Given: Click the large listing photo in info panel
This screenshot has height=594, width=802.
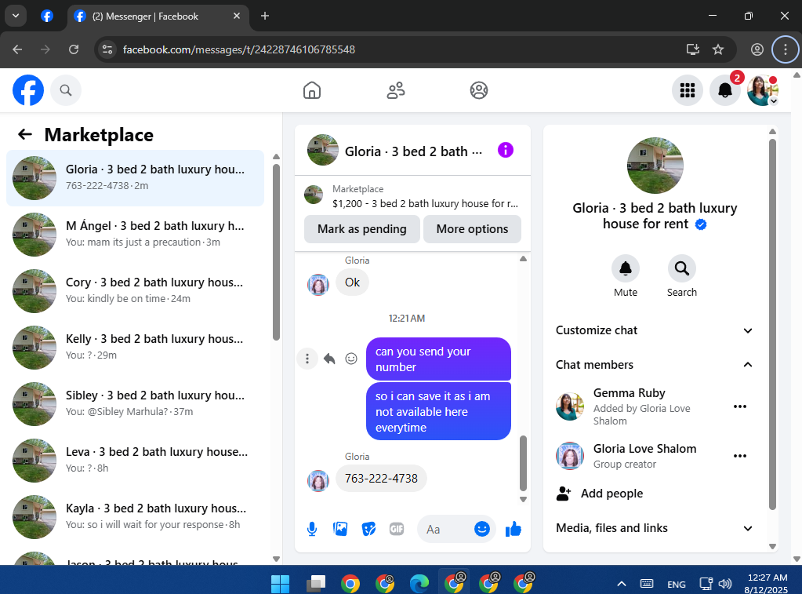Looking at the screenshot, I should 655,166.
